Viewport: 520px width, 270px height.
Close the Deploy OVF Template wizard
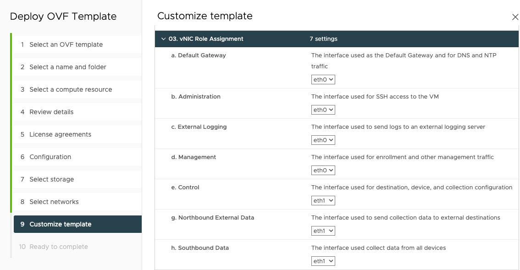click(514, 17)
